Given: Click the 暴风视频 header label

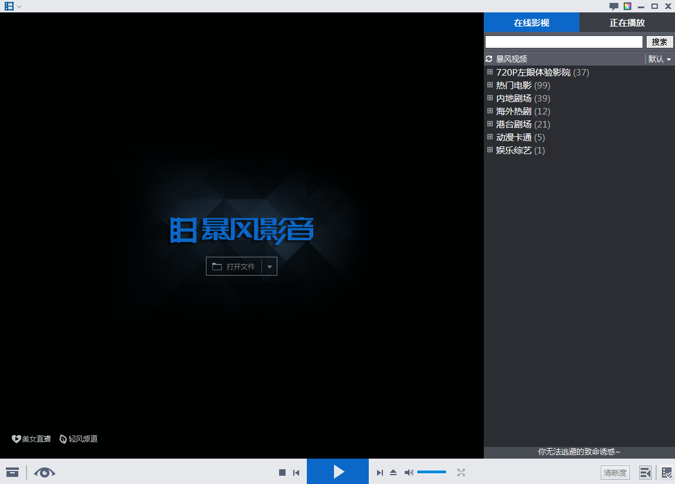Looking at the screenshot, I should click(x=512, y=59).
